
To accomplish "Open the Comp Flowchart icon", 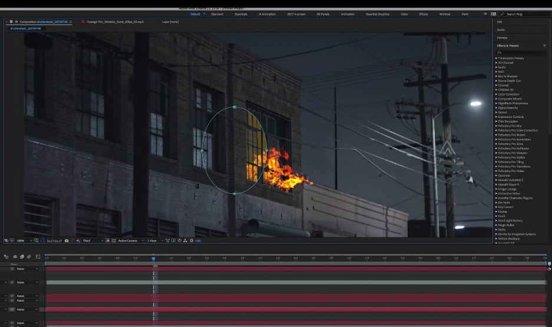I will [185, 241].
